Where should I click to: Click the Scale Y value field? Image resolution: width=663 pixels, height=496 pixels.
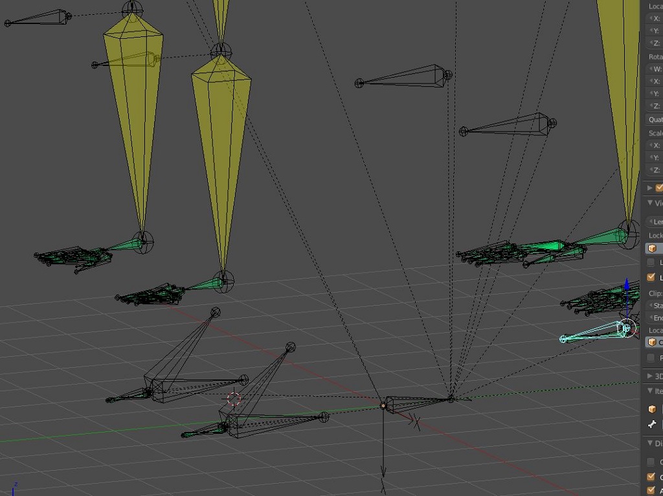pyautogui.click(x=655, y=158)
